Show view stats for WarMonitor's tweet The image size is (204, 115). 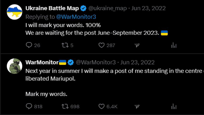pos(174,106)
